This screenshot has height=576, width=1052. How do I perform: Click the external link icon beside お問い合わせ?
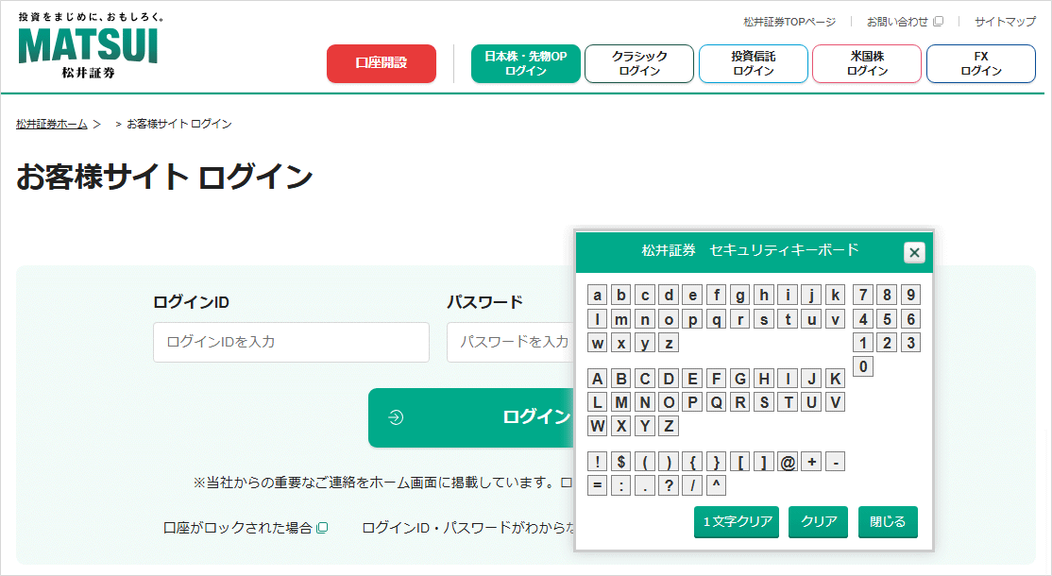click(x=939, y=22)
